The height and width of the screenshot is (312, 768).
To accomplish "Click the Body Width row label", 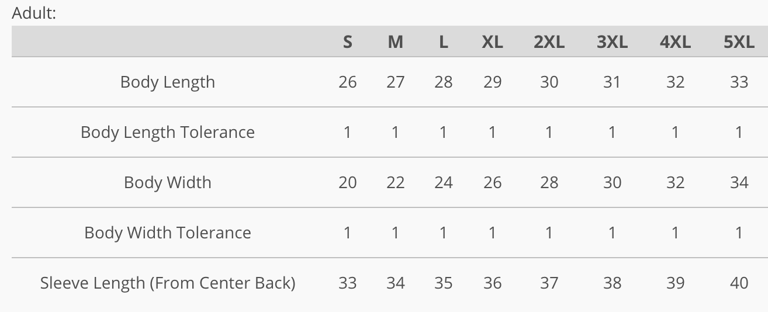I will pyautogui.click(x=168, y=182).
